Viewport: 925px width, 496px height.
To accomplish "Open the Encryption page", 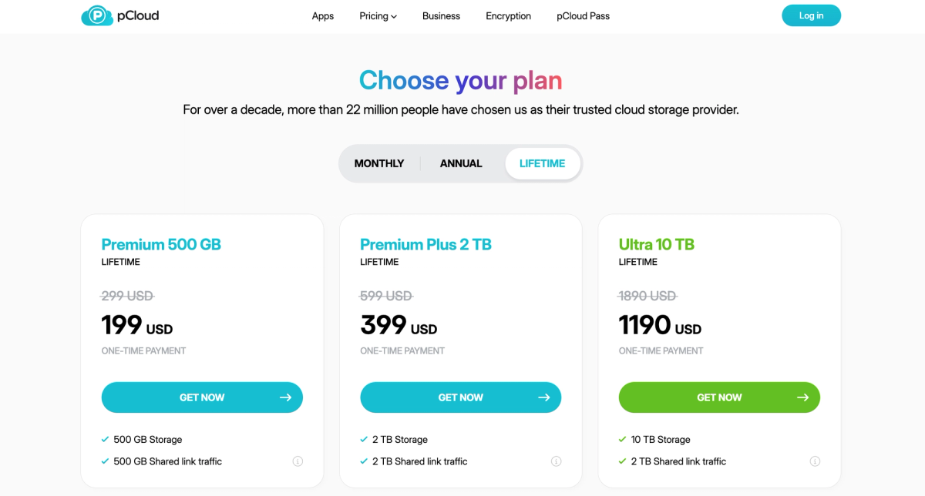I will (508, 15).
